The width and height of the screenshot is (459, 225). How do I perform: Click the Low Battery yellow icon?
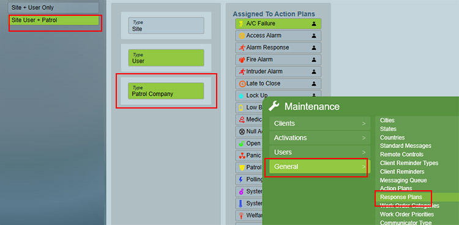(x=241, y=108)
